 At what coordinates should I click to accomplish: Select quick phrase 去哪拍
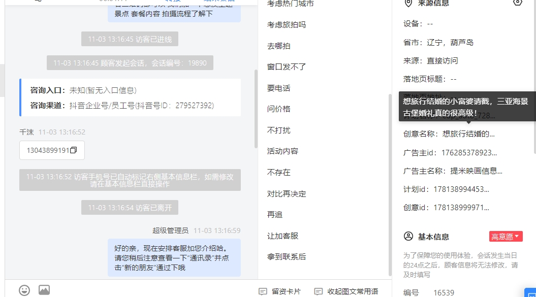[x=278, y=46]
